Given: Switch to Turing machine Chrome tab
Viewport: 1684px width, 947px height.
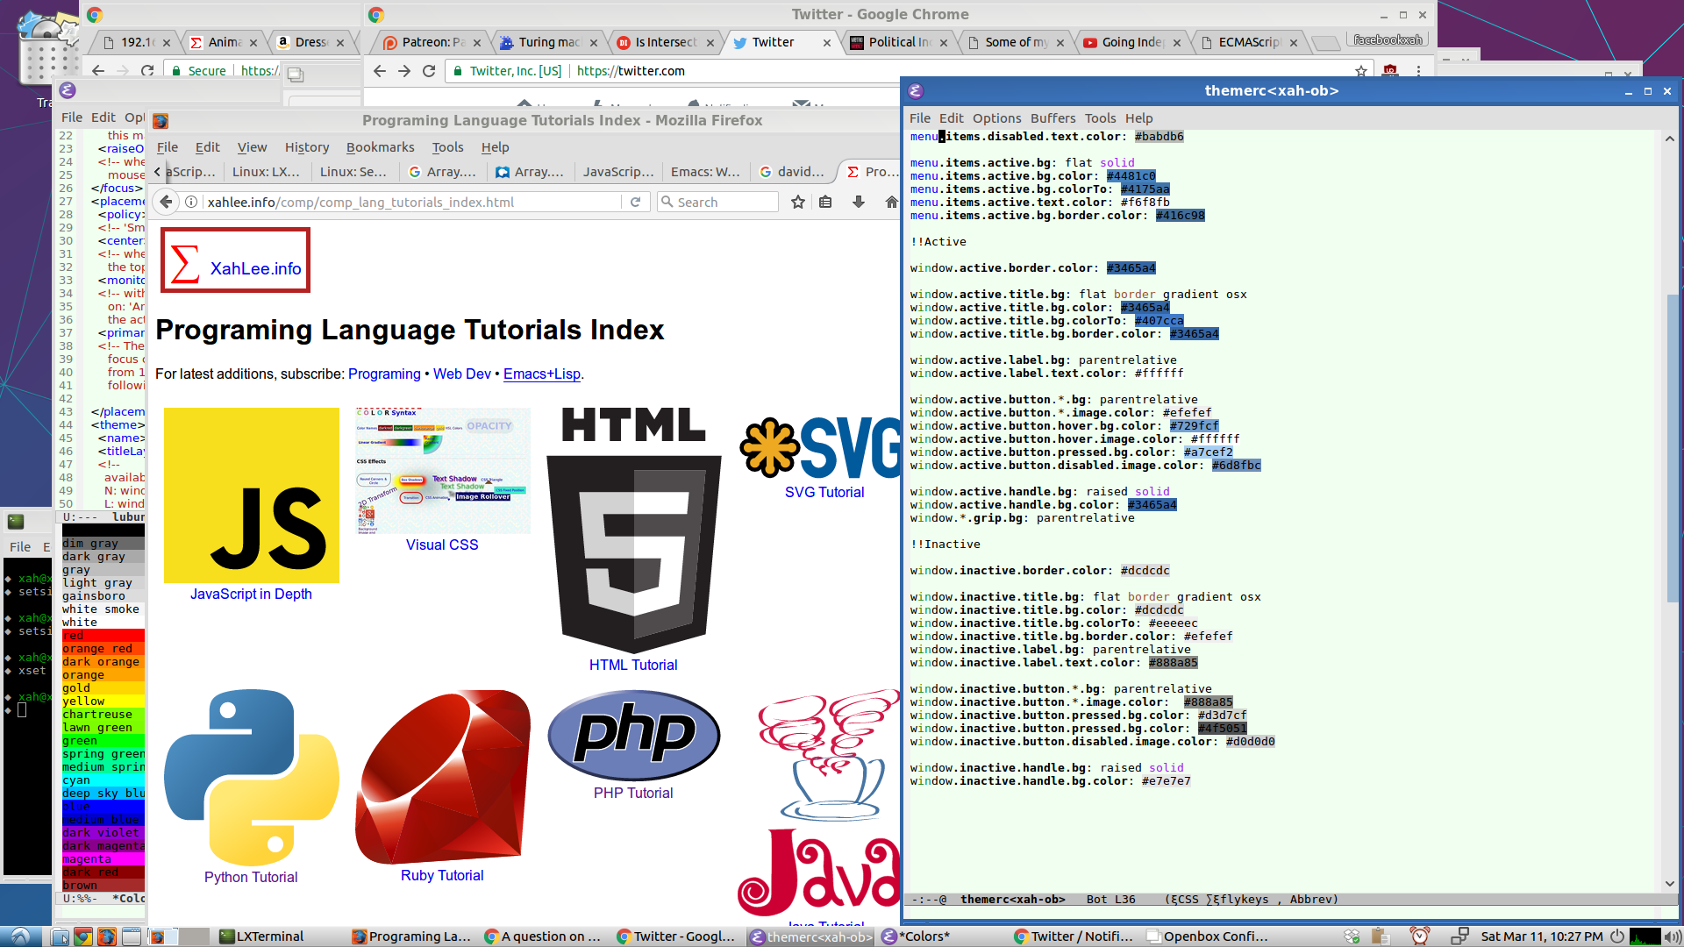Looking at the screenshot, I should (548, 42).
